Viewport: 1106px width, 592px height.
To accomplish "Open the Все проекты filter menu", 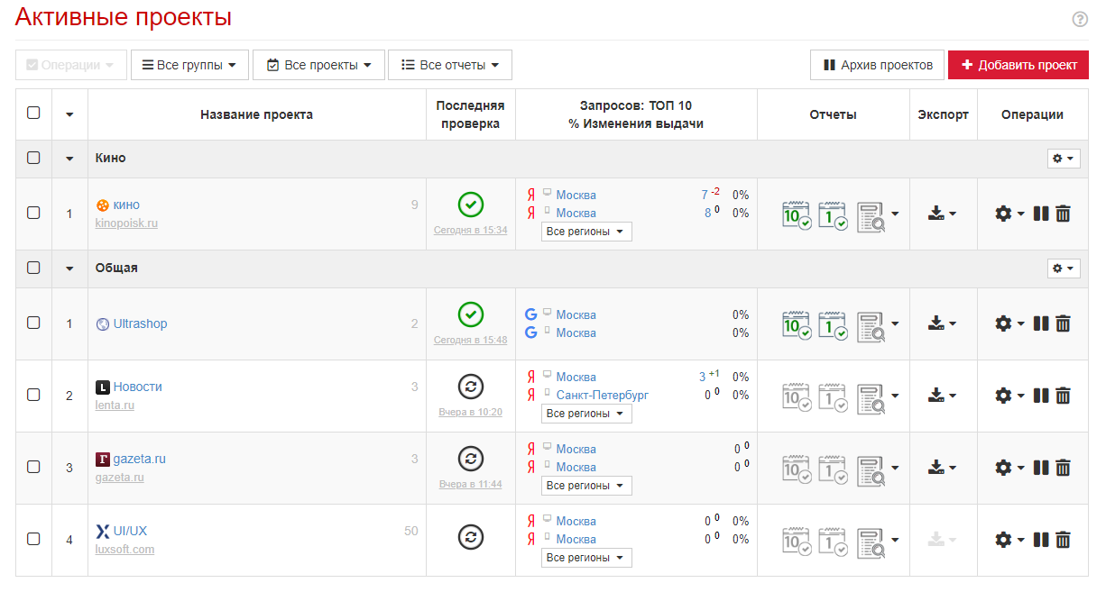I will pyautogui.click(x=319, y=65).
